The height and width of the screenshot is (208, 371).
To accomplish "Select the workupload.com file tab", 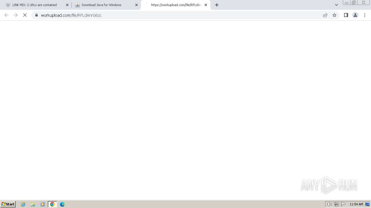I will pyautogui.click(x=176, y=5).
